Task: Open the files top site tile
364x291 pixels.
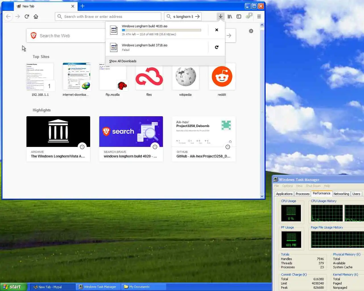Action: coord(149,80)
